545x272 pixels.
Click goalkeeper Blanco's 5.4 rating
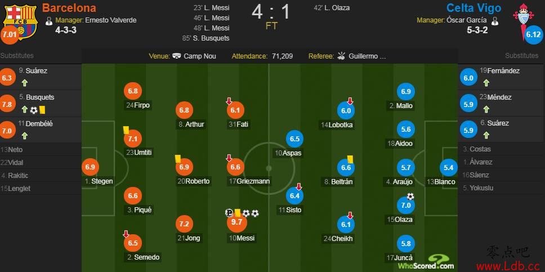[448, 168]
